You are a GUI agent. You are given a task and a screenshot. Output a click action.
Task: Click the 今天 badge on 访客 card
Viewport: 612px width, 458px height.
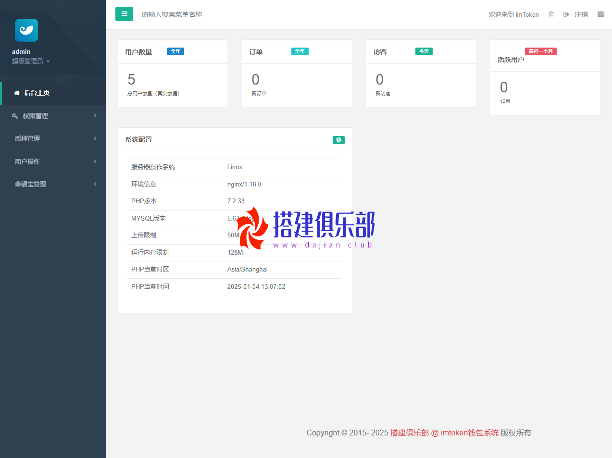(x=424, y=51)
